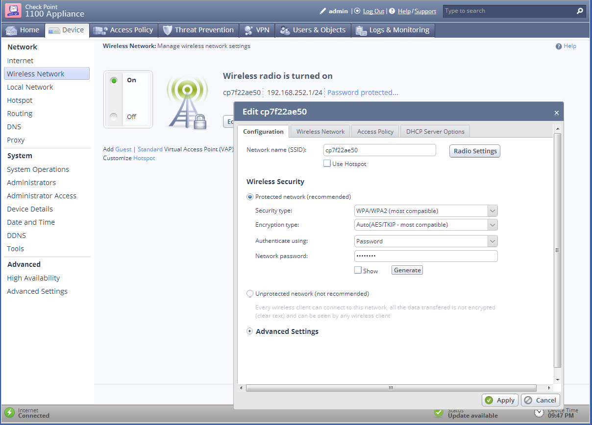Click the dialog scrollbar down arrow
This screenshot has width=592, height=425.
557,379
